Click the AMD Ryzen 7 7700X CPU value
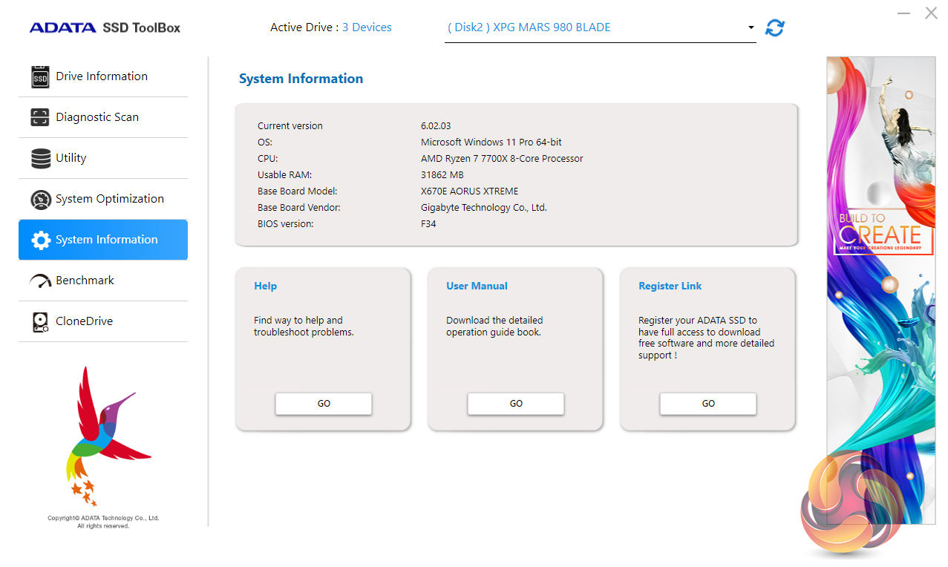The height and width of the screenshot is (567, 948). [x=502, y=159]
